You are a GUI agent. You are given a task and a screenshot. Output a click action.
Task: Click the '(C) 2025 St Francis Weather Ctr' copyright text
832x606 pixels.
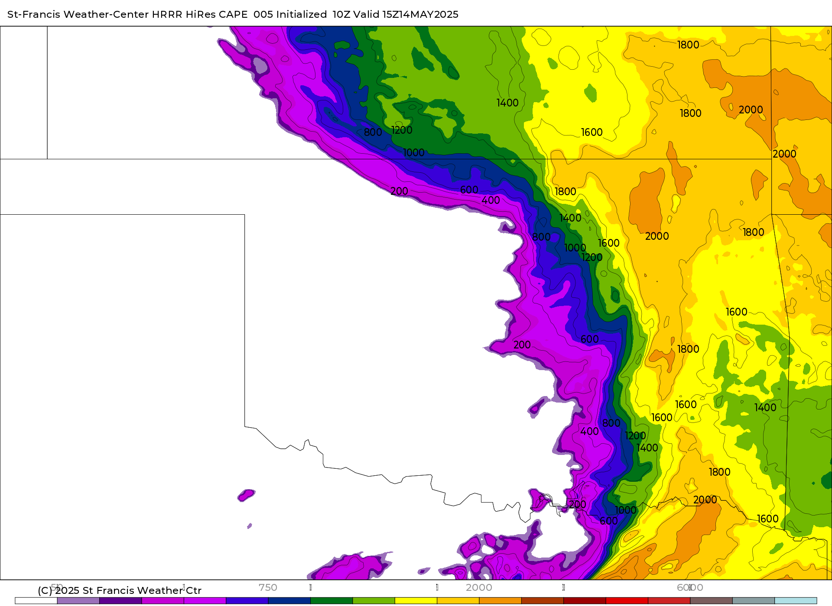point(120,590)
